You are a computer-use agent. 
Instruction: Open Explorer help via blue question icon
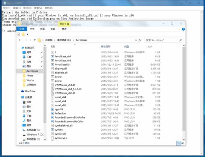[183, 29]
